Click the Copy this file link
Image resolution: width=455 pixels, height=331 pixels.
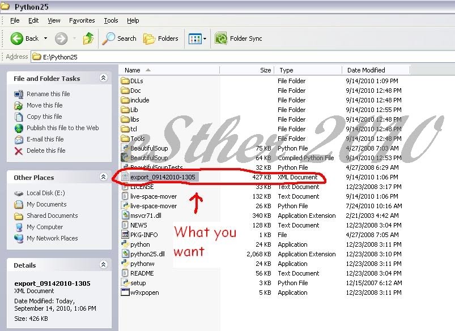point(44,117)
